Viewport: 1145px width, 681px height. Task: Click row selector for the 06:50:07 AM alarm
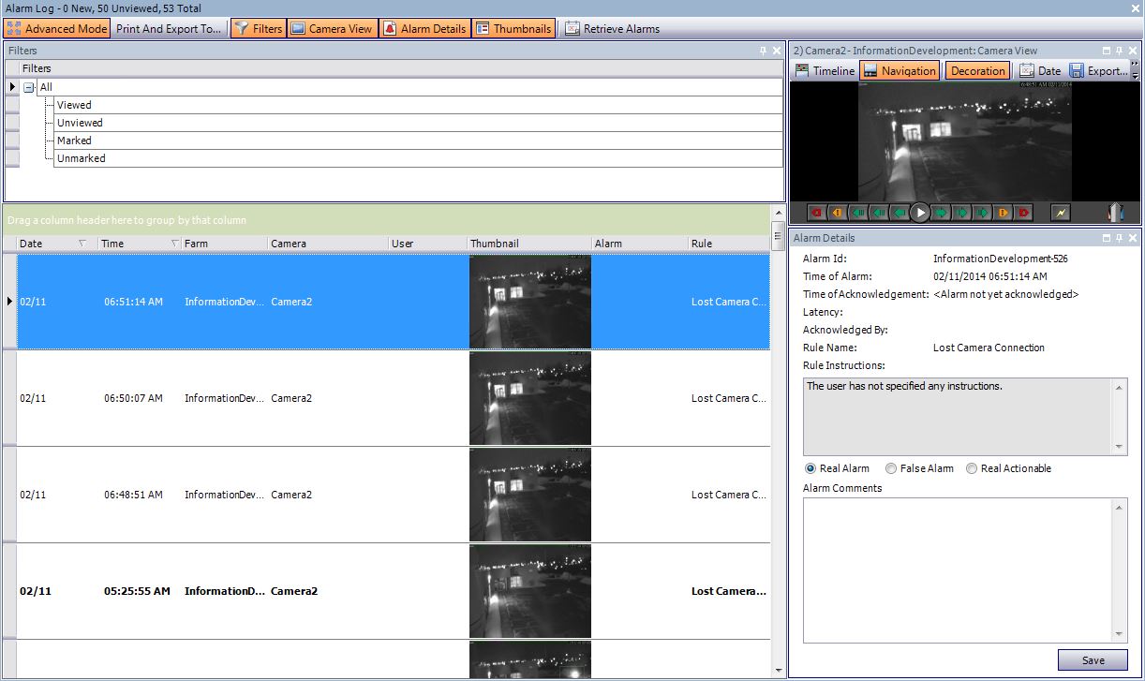click(x=9, y=398)
